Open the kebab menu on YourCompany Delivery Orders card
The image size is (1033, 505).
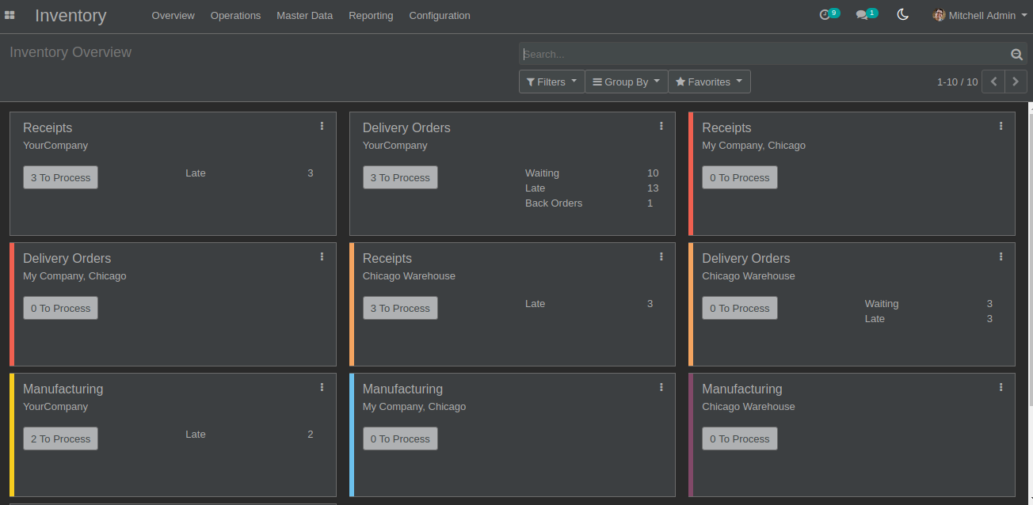(x=661, y=126)
